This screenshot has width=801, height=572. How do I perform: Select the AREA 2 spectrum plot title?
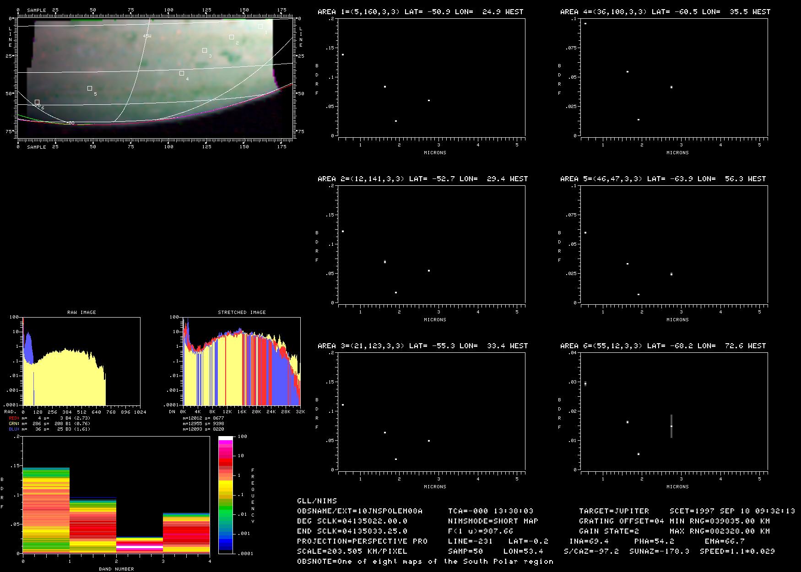[x=422, y=179]
